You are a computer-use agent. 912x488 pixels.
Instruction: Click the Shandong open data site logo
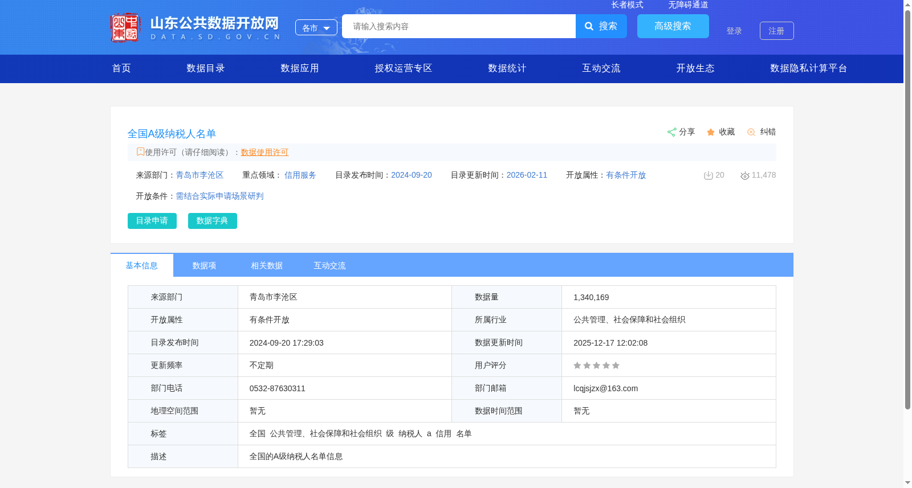click(x=196, y=27)
